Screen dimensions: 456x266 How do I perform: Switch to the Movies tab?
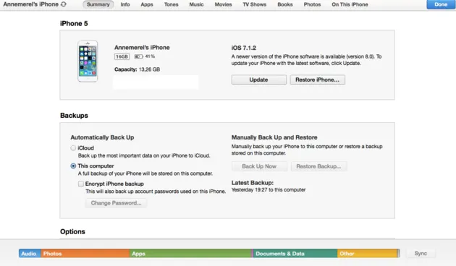pyautogui.click(x=223, y=4)
